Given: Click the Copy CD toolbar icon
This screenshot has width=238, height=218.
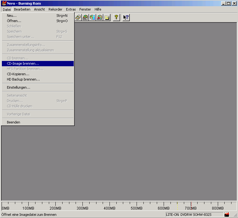Looking at the screenshot, I should click(x=78, y=17).
